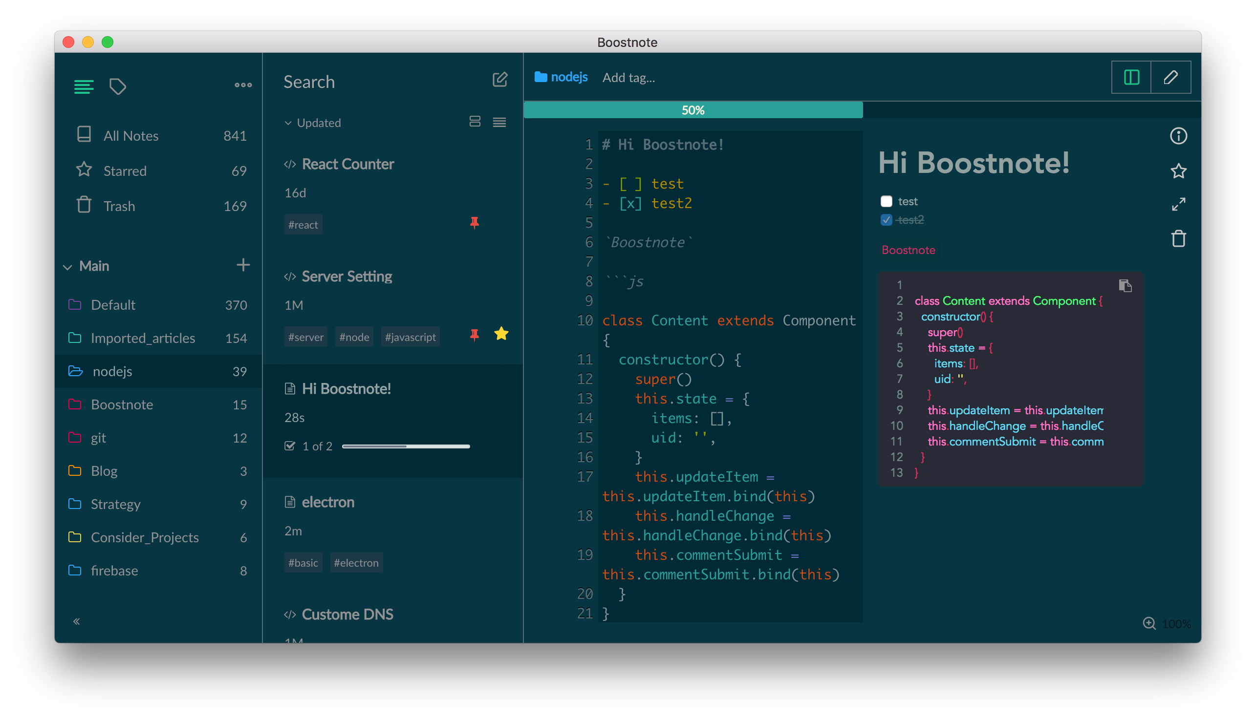Viewport: 1256px width, 721px height.
Task: Click the 50% todo progress bar
Action: click(693, 109)
